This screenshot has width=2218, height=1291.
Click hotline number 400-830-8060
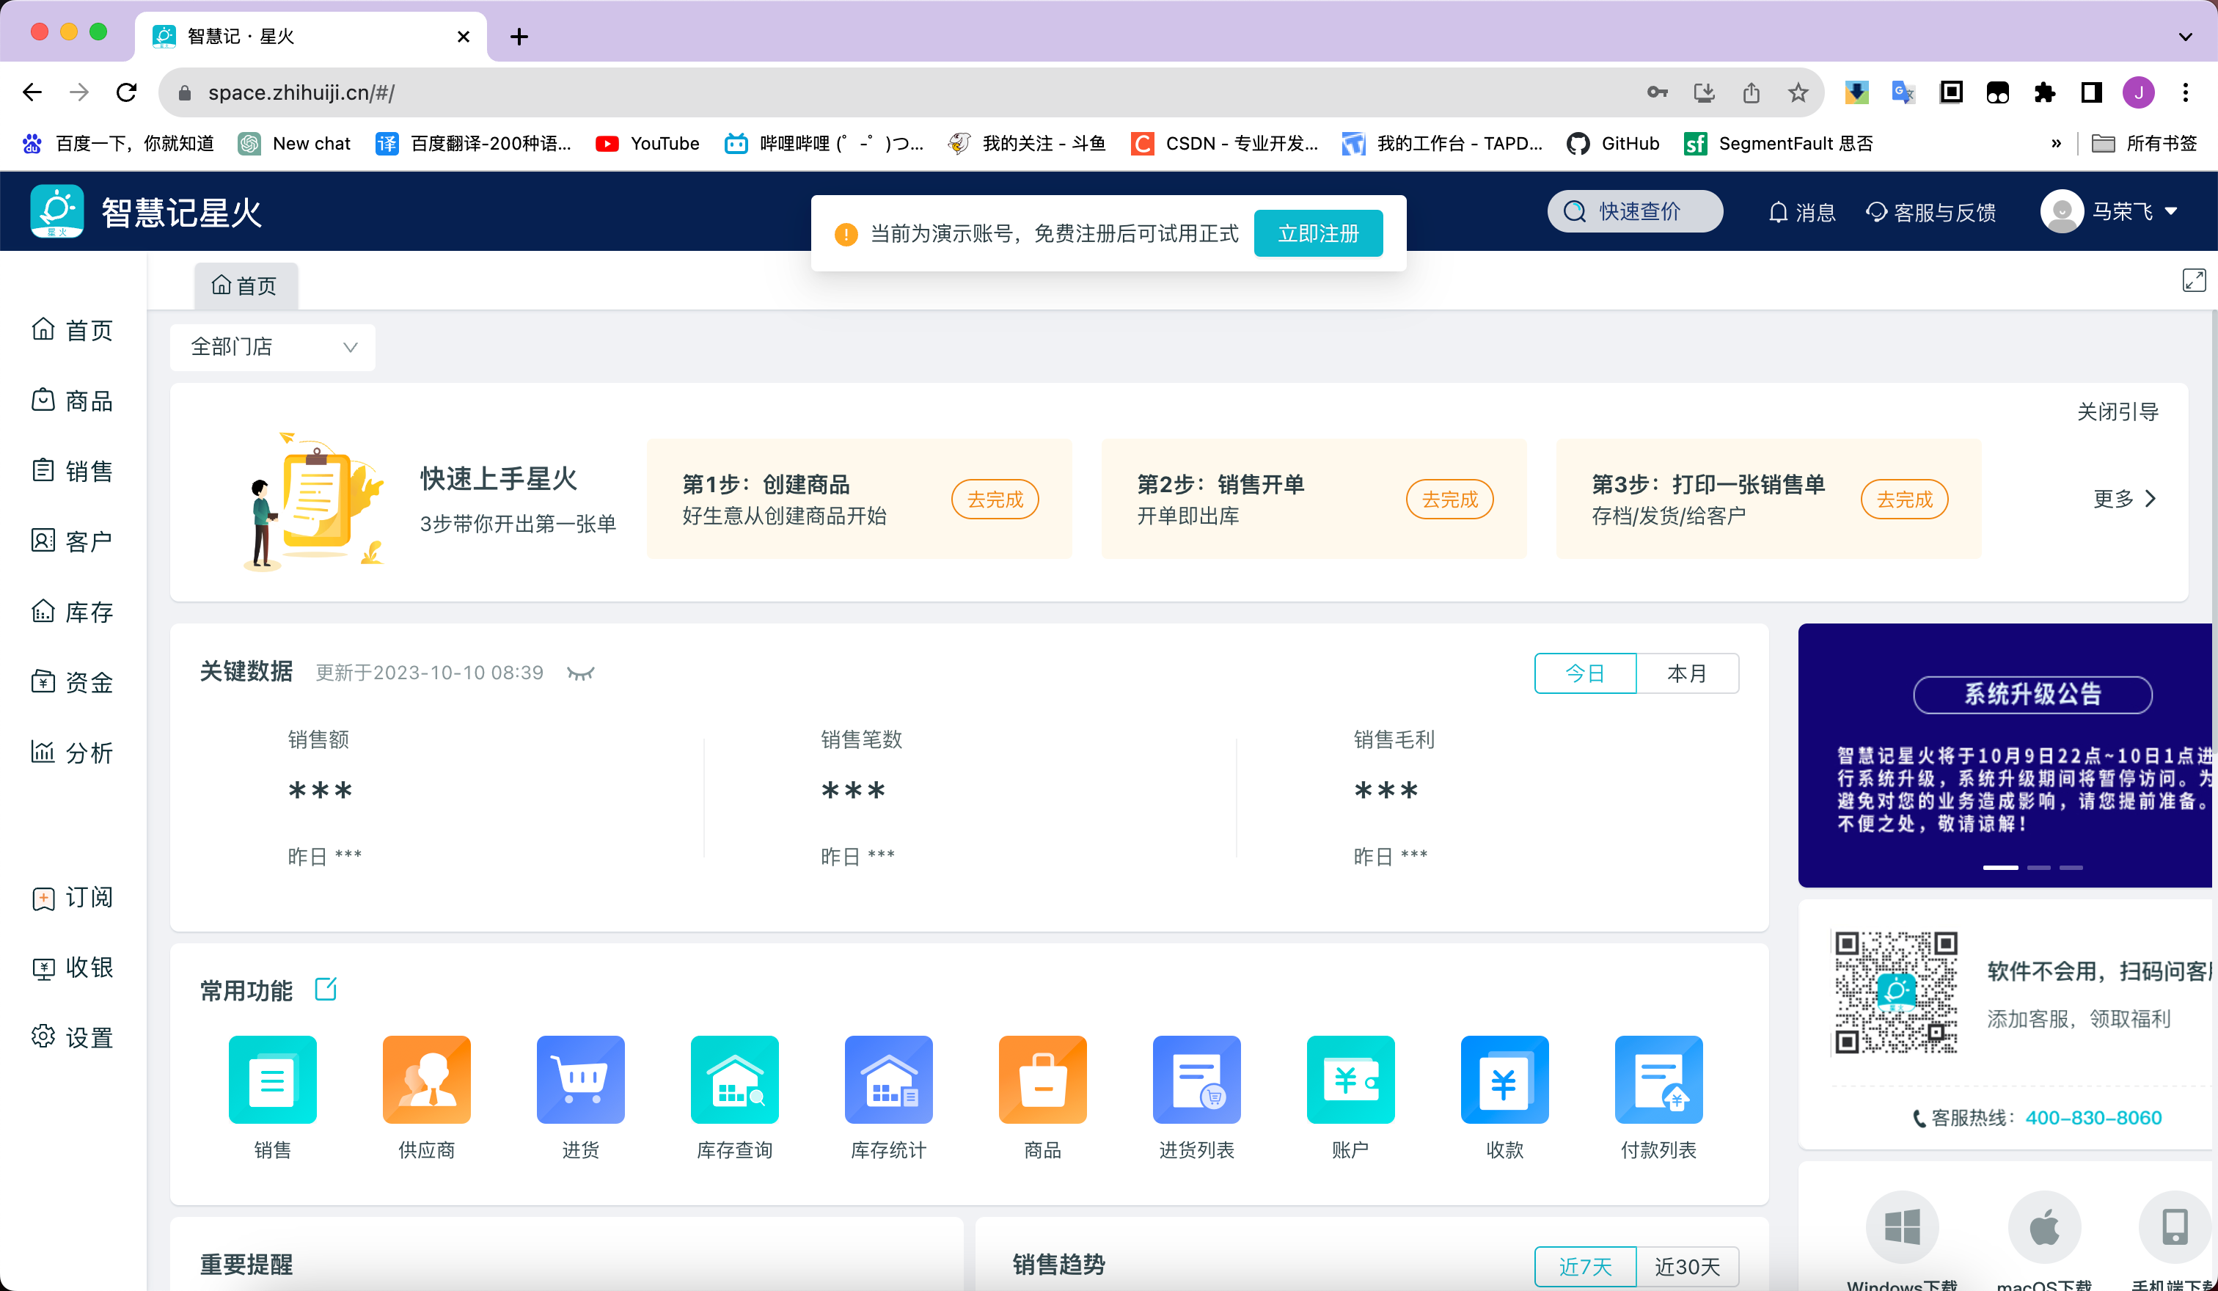pyautogui.click(x=2093, y=1118)
